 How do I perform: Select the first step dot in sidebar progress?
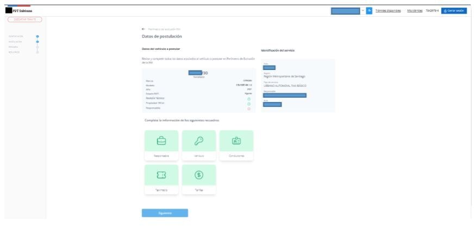(37, 36)
